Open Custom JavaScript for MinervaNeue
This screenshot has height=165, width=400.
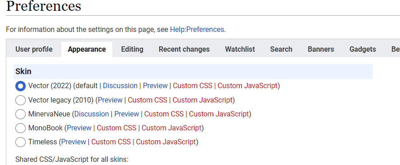point(219,114)
